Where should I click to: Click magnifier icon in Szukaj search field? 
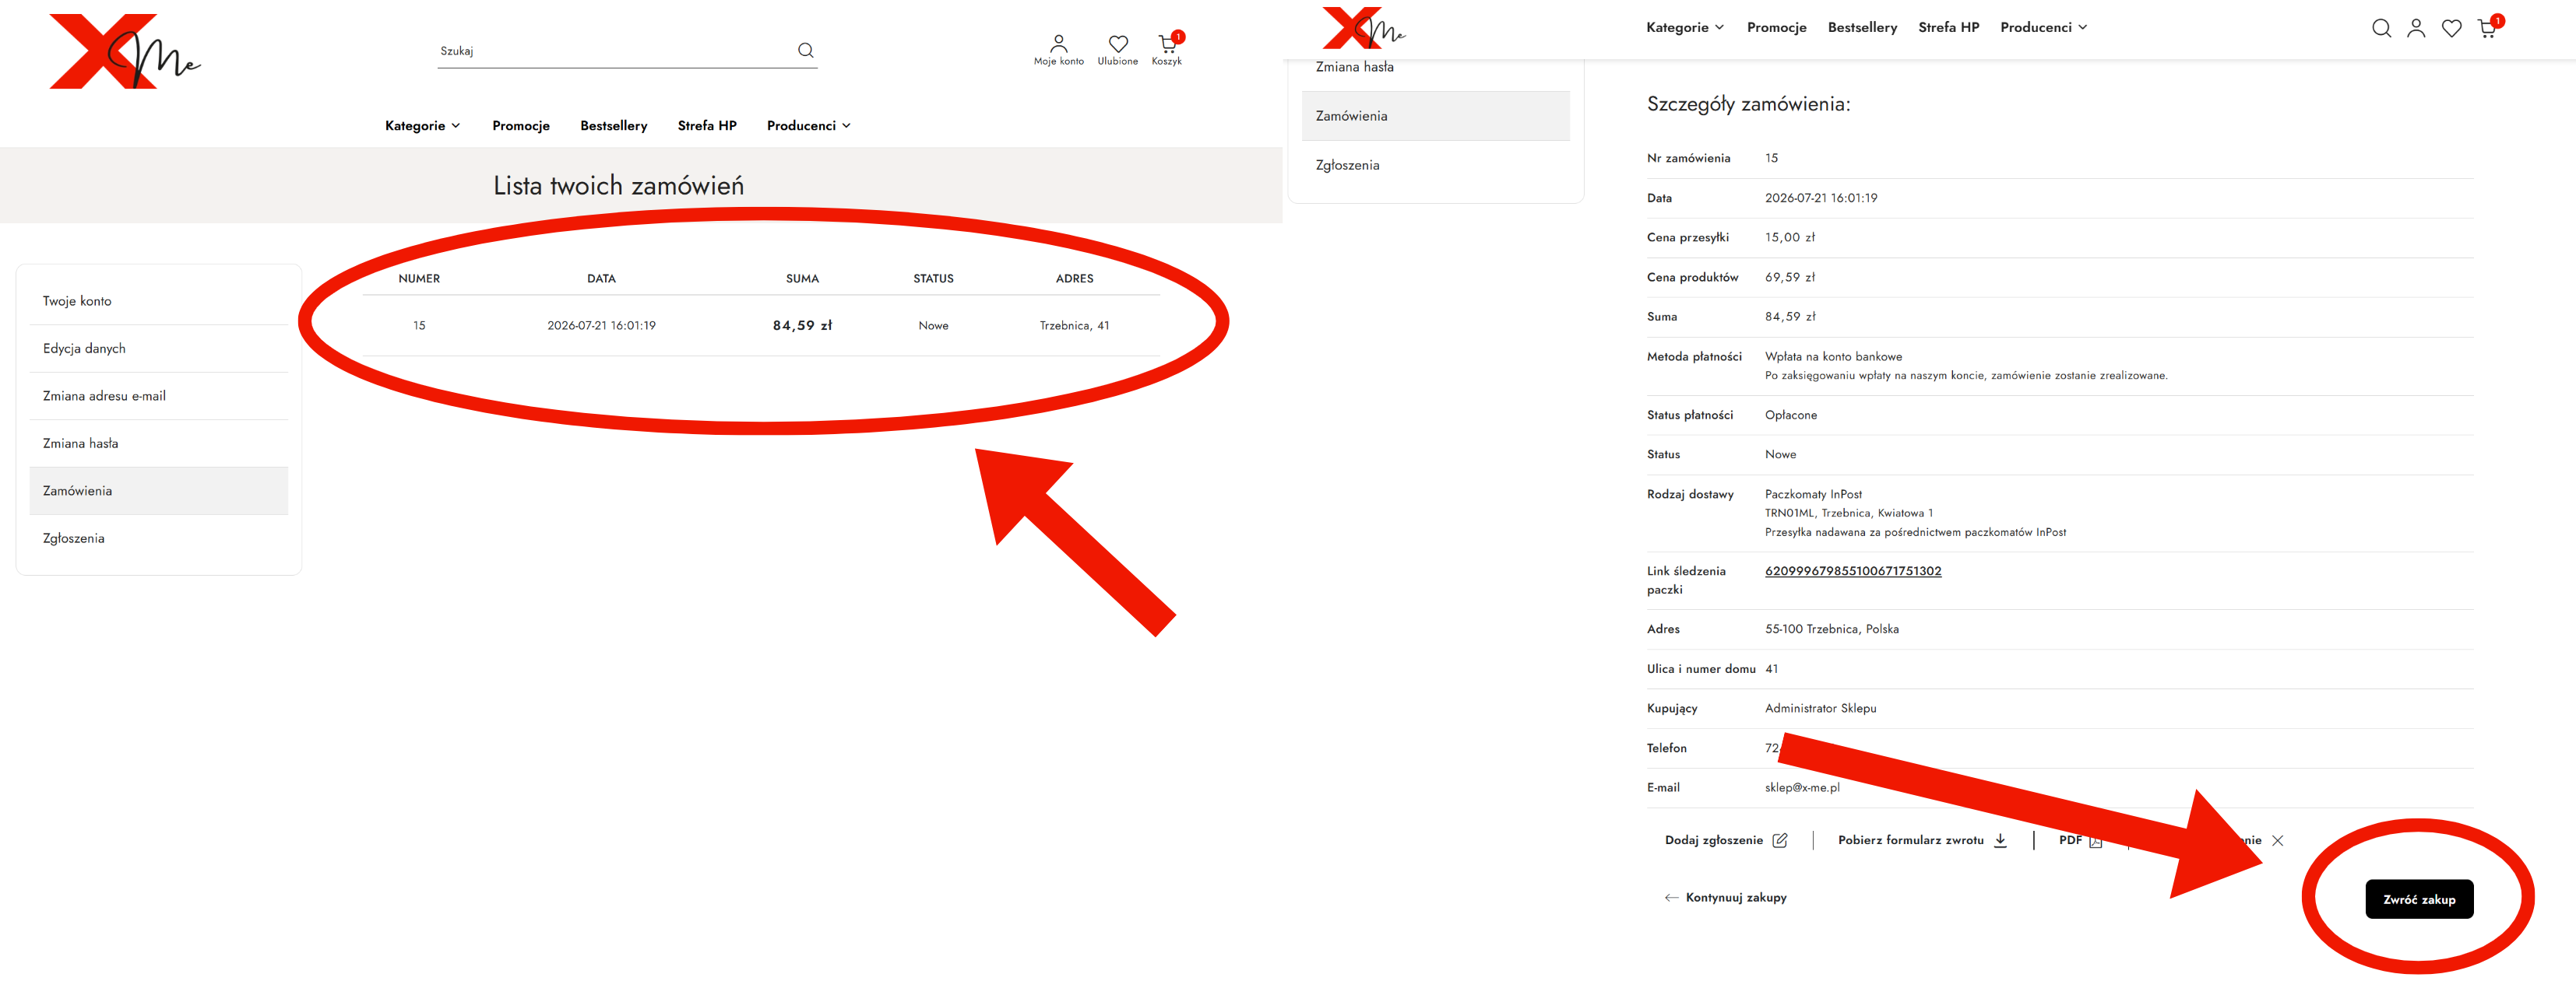point(805,50)
